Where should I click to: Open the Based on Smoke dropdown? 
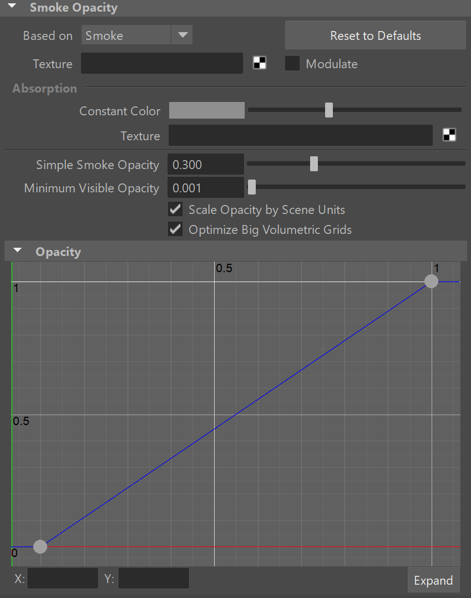(136, 35)
